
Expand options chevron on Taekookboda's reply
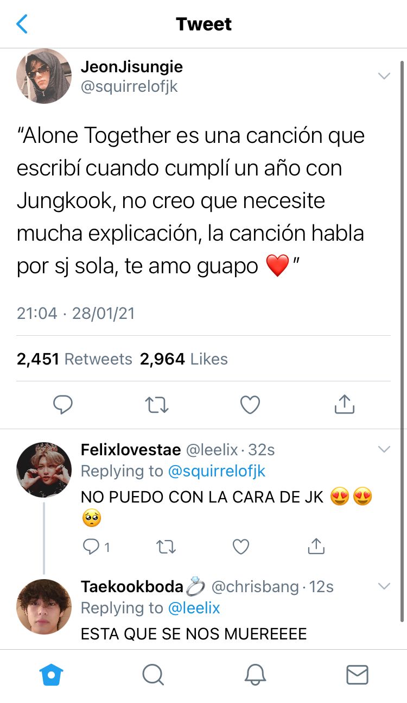point(384,586)
